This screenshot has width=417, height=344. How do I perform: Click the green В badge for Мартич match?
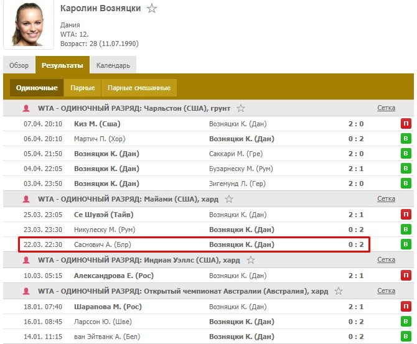(406, 139)
